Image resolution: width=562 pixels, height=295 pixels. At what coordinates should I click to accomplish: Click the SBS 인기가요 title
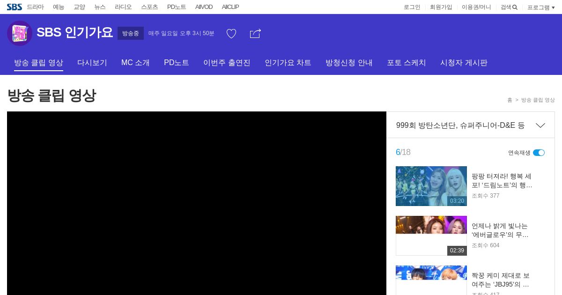tap(75, 33)
